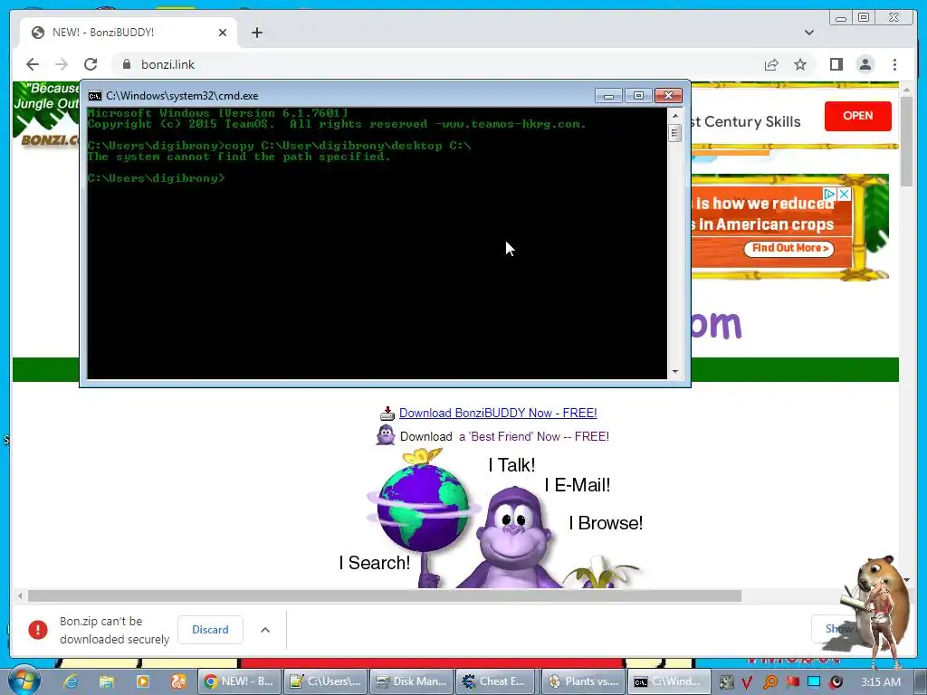Click the small purple Bonzi head icon
This screenshot has width=927, height=695.
point(386,435)
